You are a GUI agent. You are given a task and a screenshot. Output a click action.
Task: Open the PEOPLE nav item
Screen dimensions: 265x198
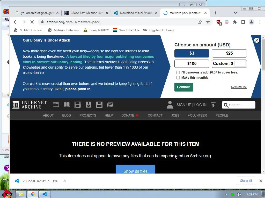tap(222, 115)
